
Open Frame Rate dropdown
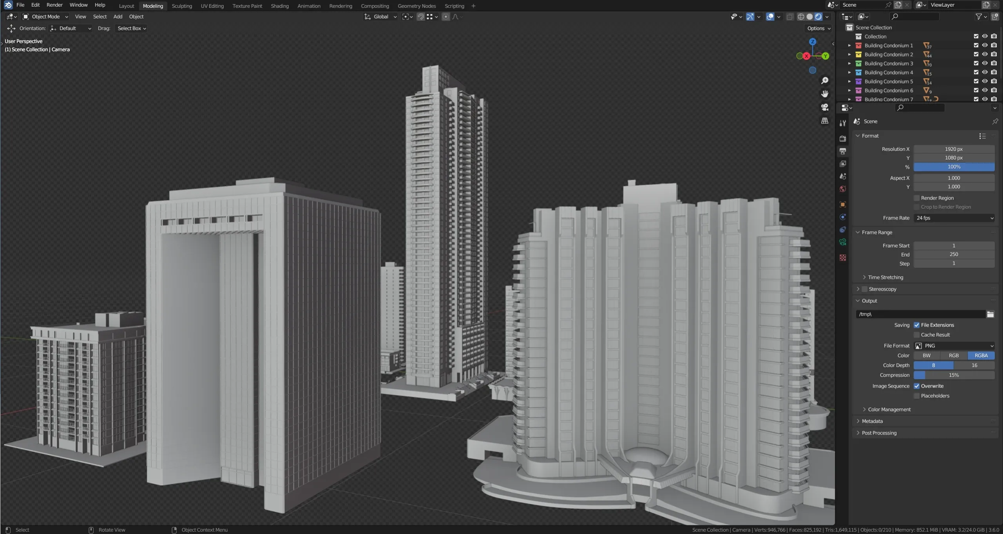pos(954,218)
